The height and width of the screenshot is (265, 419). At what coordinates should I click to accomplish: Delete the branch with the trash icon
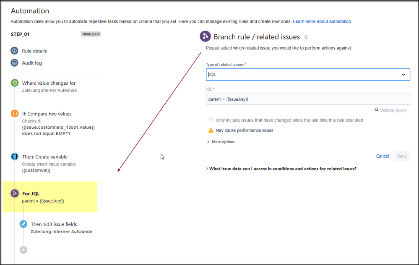click(x=306, y=37)
